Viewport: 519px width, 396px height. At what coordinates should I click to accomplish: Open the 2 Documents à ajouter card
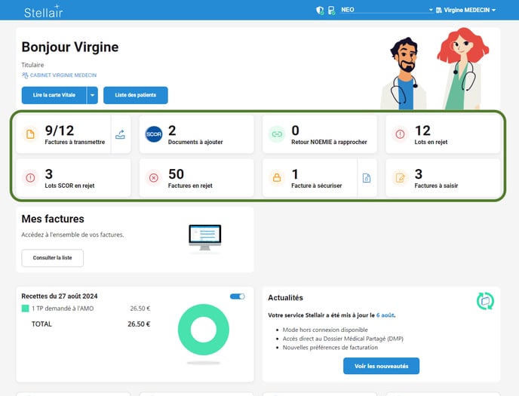[x=197, y=134]
